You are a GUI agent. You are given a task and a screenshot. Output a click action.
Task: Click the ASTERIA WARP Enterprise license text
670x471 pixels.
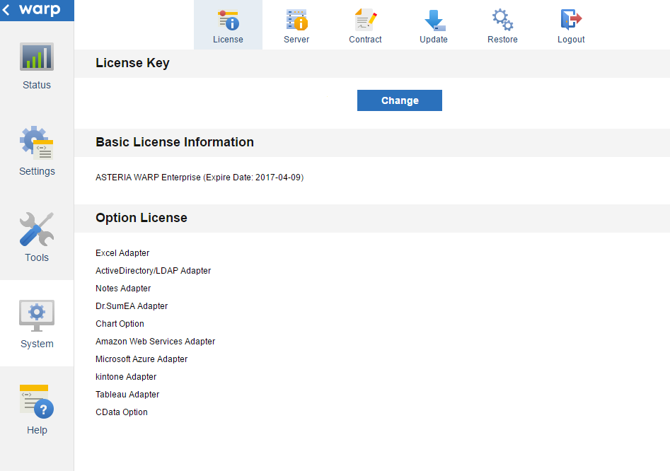click(x=200, y=178)
